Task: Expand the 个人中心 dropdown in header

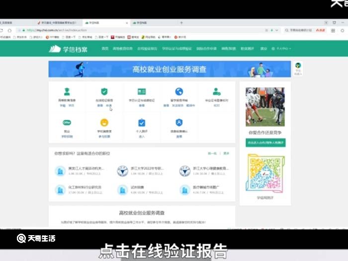Action: (281, 49)
